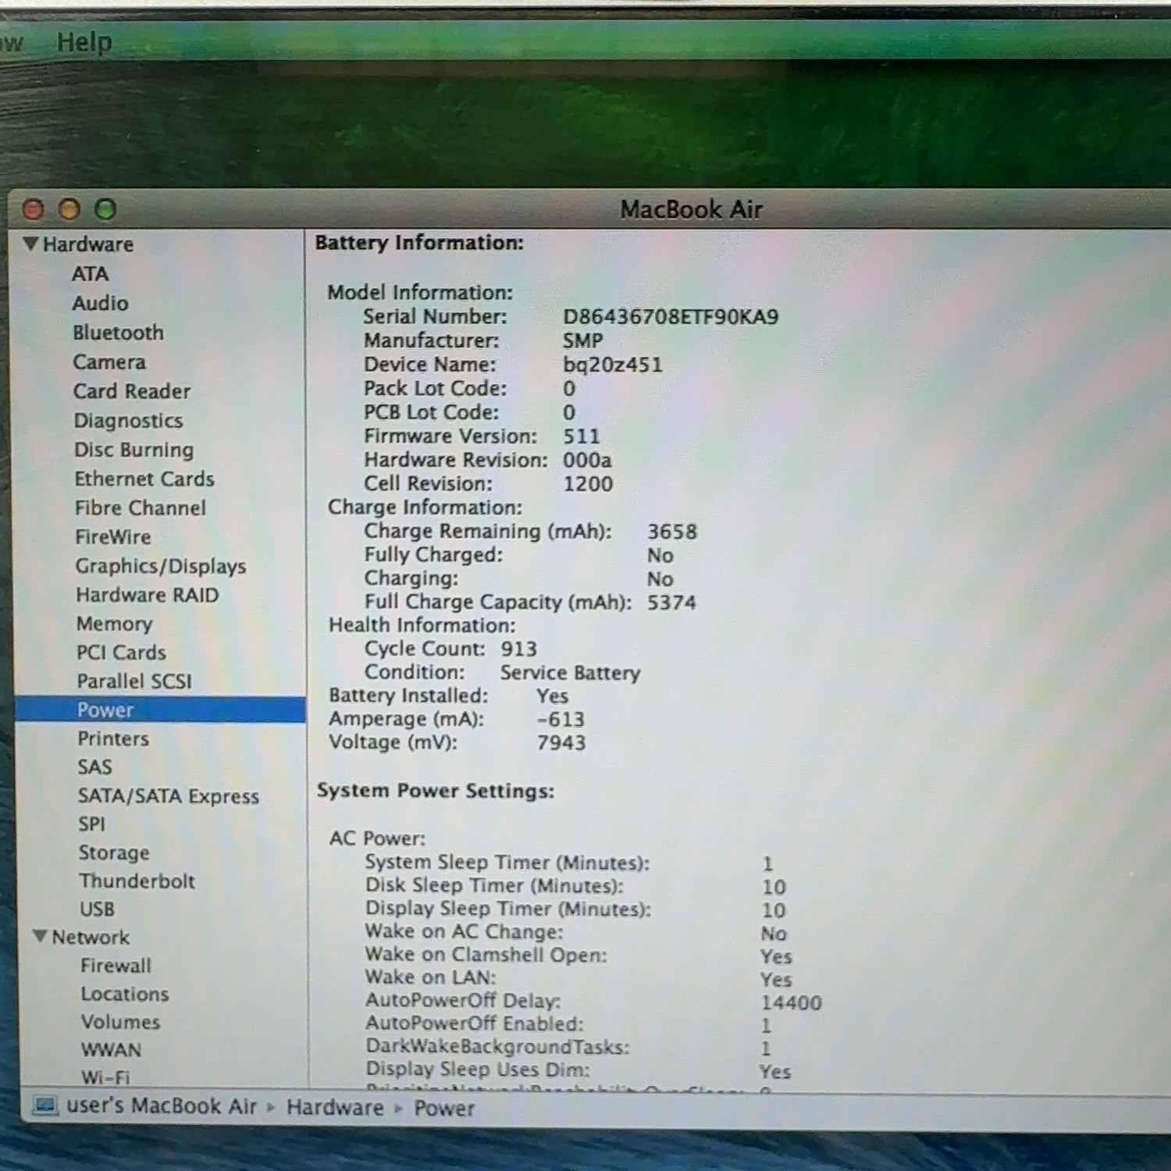
Task: Click the DarkWakeBackgroundTasks row label
Action: coord(497,1047)
